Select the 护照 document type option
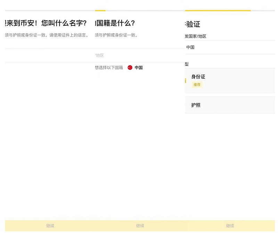This screenshot has height=233, width=278. [x=230, y=105]
